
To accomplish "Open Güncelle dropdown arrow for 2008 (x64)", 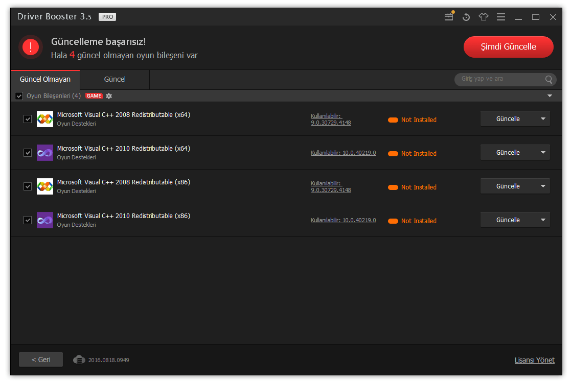I will pyautogui.click(x=543, y=118).
